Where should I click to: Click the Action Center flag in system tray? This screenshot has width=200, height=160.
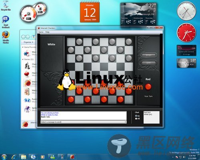click(x=177, y=157)
